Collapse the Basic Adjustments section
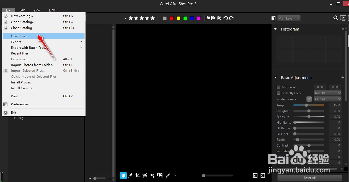349x182 pixels. pyautogui.click(x=275, y=77)
